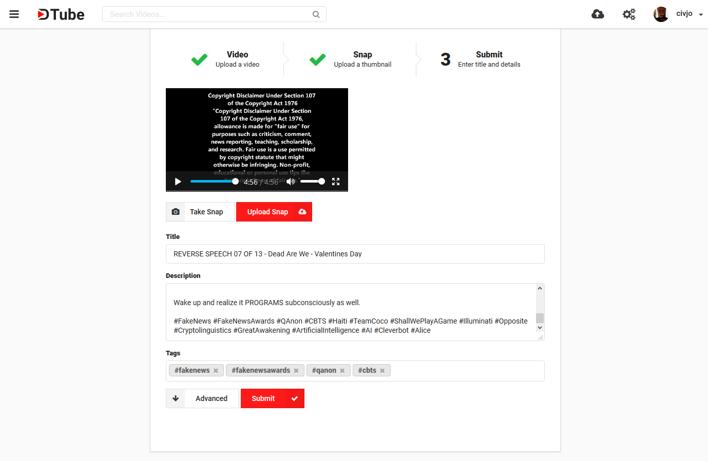This screenshot has width=708, height=461.
Task: Click inside the Title input field
Action: point(355,253)
